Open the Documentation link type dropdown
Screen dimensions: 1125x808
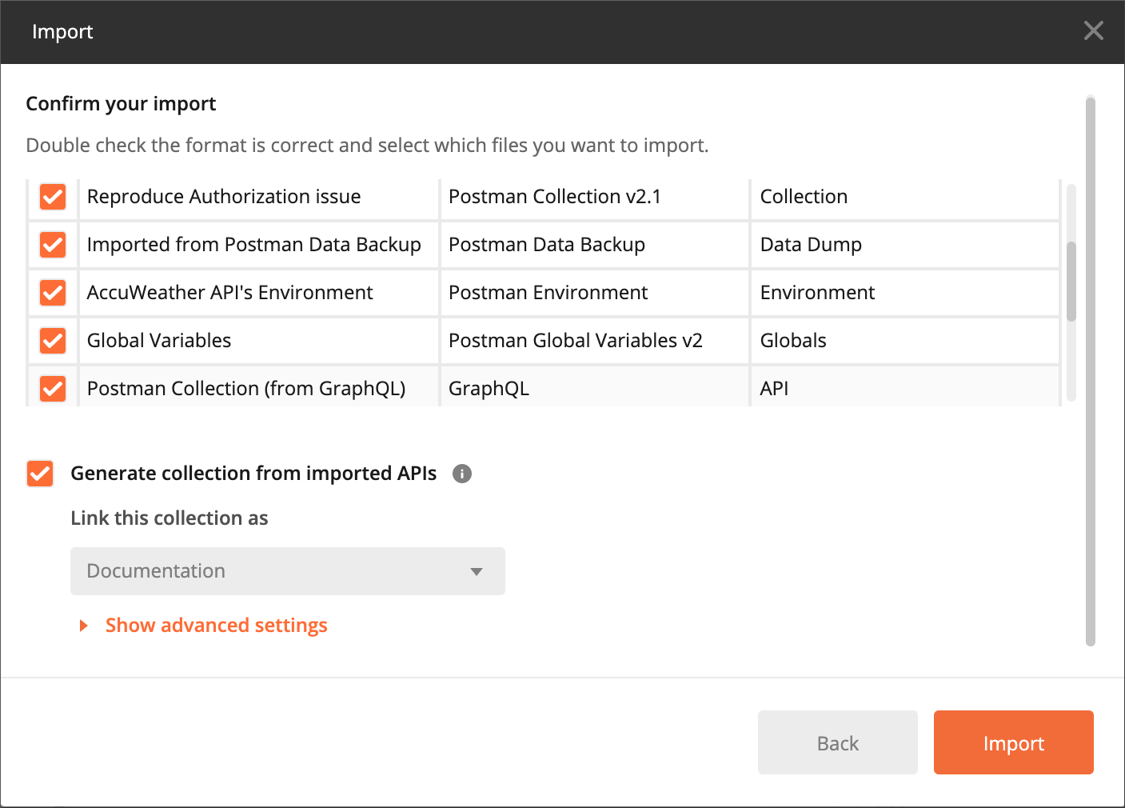click(288, 571)
